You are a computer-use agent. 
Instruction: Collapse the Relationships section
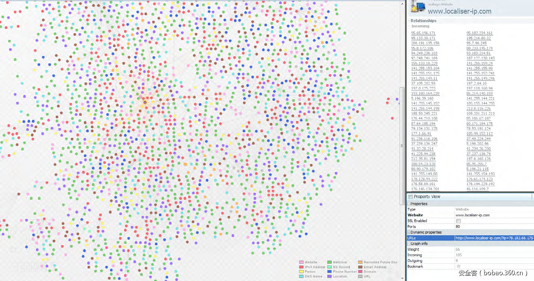[409, 21]
